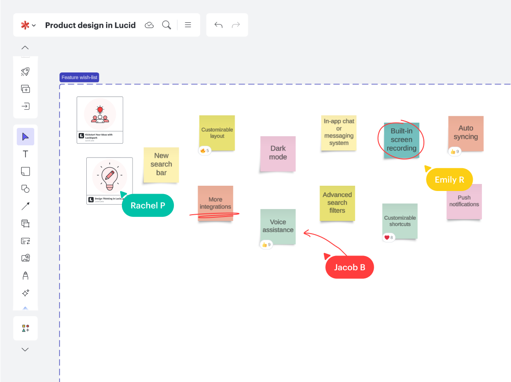
Task: Expand the Lucid logo dropdown menu
Action: point(28,25)
